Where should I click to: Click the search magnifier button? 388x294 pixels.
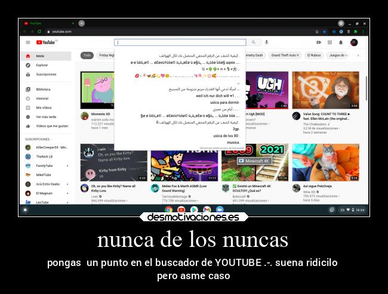254,42
